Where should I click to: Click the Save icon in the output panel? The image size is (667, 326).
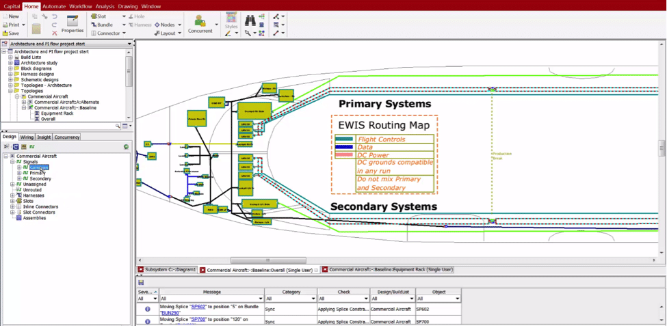141,282
